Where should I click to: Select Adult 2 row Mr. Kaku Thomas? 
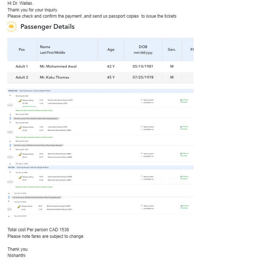pos(54,77)
